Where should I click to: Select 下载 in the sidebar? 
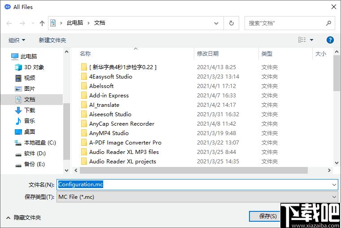25,110
